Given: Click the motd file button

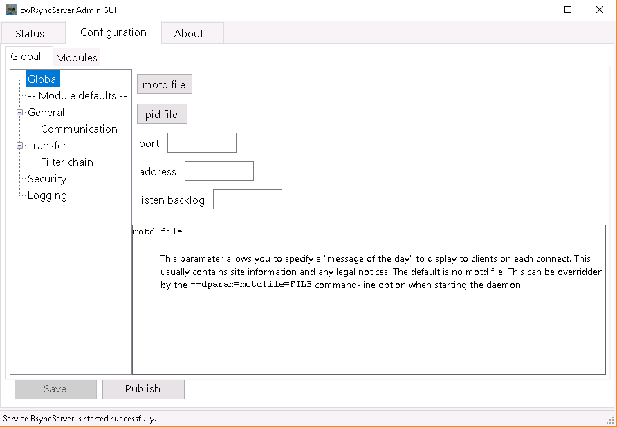Looking at the screenshot, I should pos(164,84).
